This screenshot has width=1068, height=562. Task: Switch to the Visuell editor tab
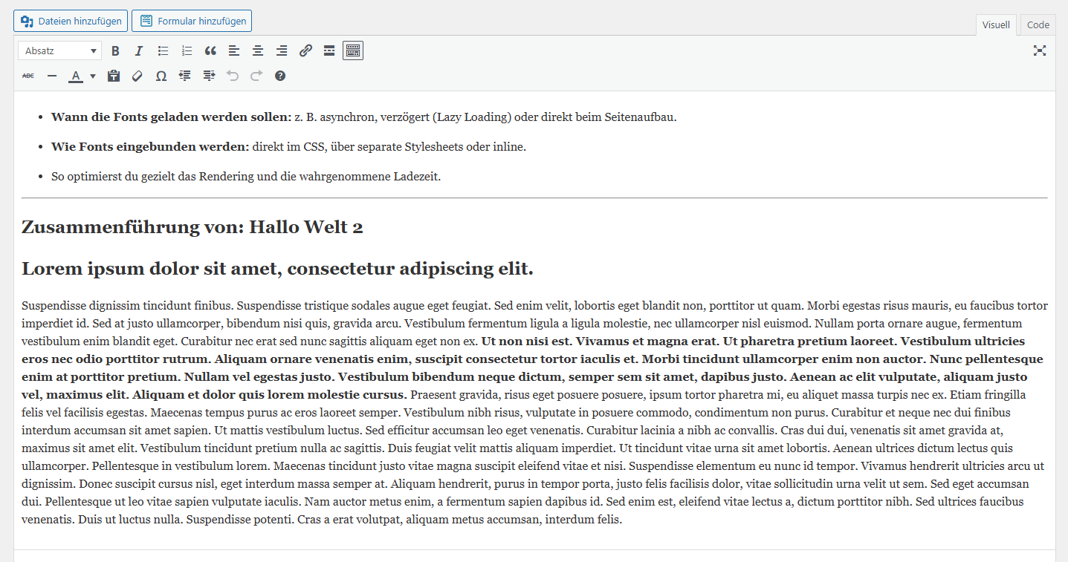pos(996,25)
